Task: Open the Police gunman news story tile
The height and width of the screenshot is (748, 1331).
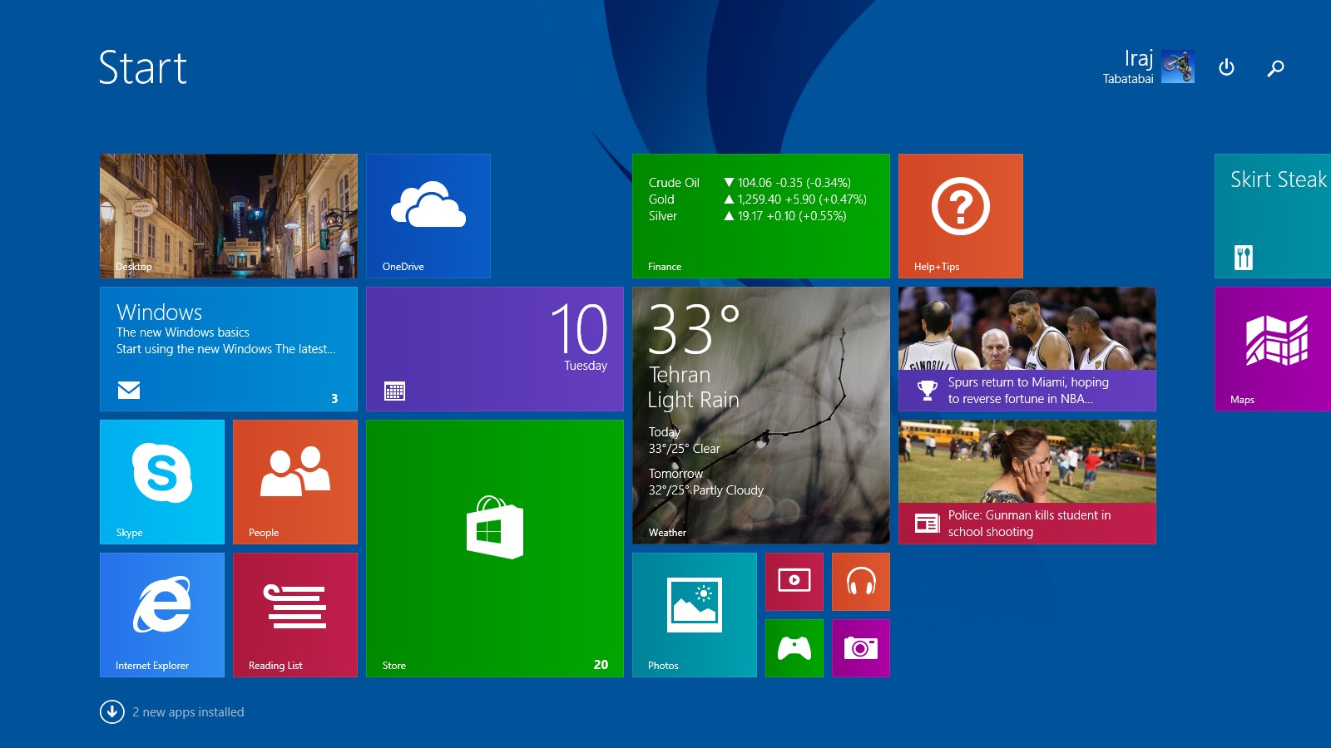Action: coord(1027,482)
